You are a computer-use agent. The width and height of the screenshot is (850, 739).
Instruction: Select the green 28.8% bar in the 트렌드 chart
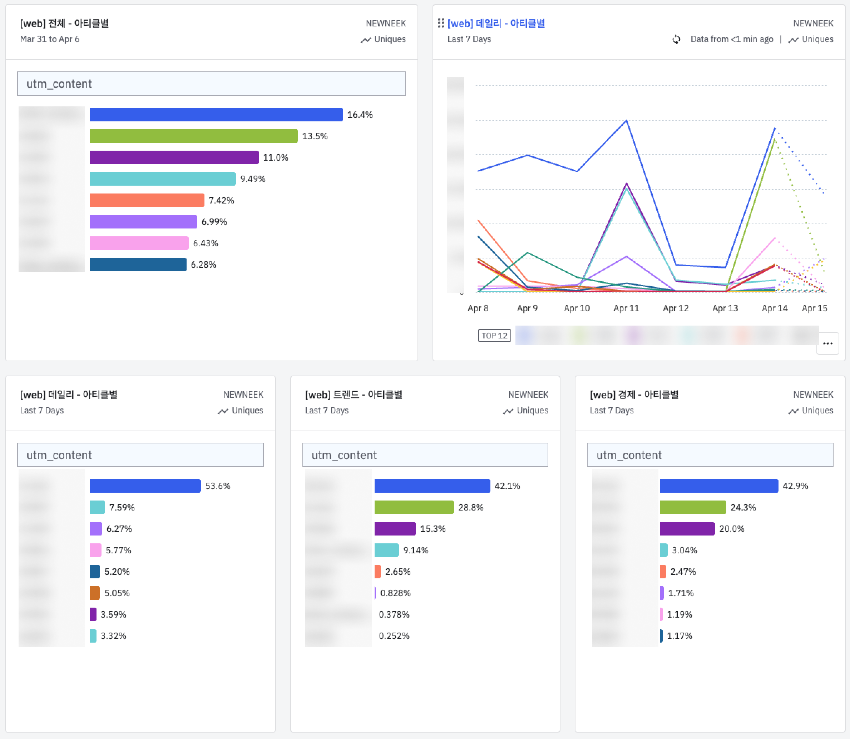(414, 507)
